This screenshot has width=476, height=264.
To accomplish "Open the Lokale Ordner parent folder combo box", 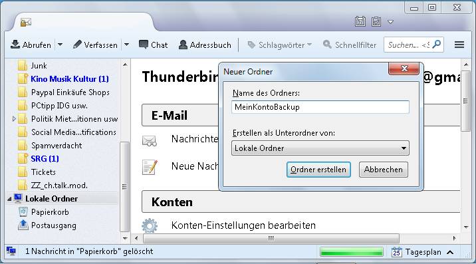I will [x=320, y=148].
